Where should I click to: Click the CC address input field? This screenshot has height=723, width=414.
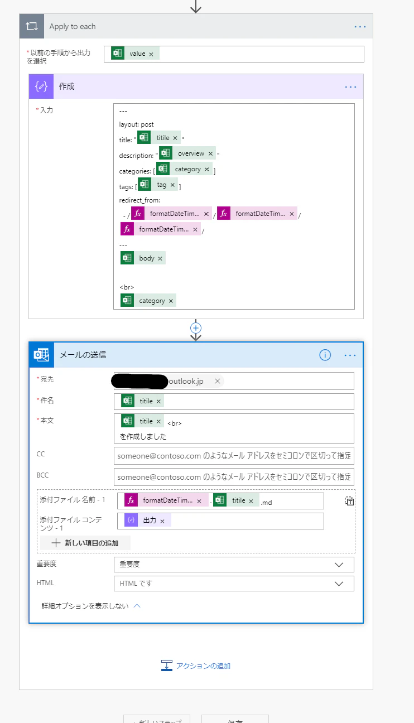tap(234, 456)
